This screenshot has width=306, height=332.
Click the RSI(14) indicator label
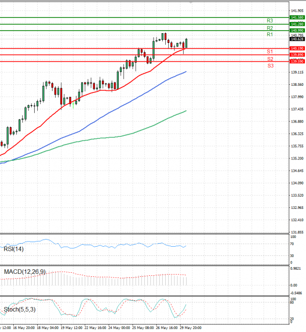point(14,249)
